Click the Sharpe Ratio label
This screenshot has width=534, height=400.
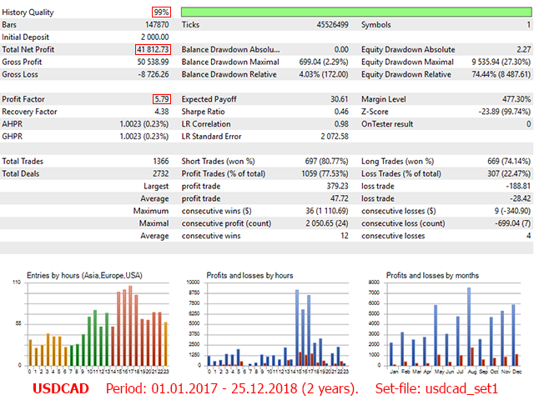207,112
